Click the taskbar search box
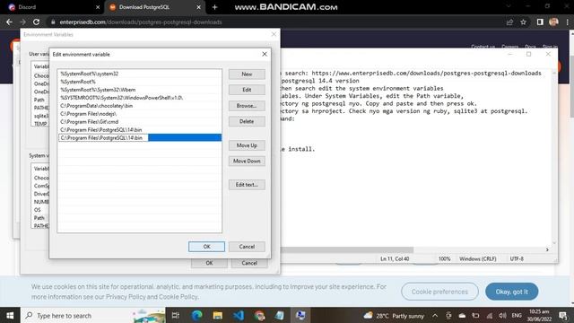Viewport: 574px width, 323px height. (x=93, y=315)
